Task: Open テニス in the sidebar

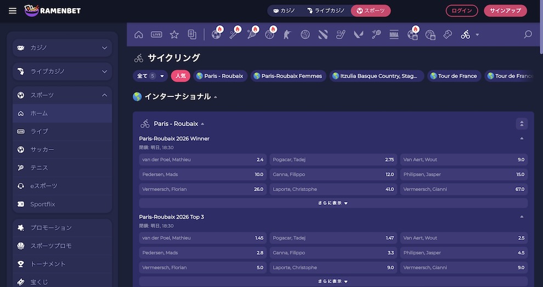Action: point(63,168)
